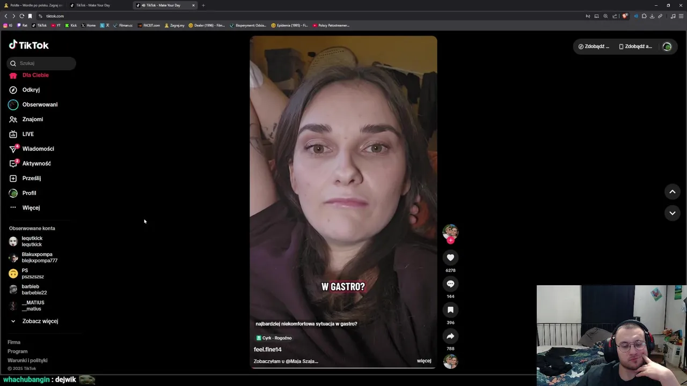
Task: Open Cyrk - Rogoźno location tag
Action: coord(274,338)
